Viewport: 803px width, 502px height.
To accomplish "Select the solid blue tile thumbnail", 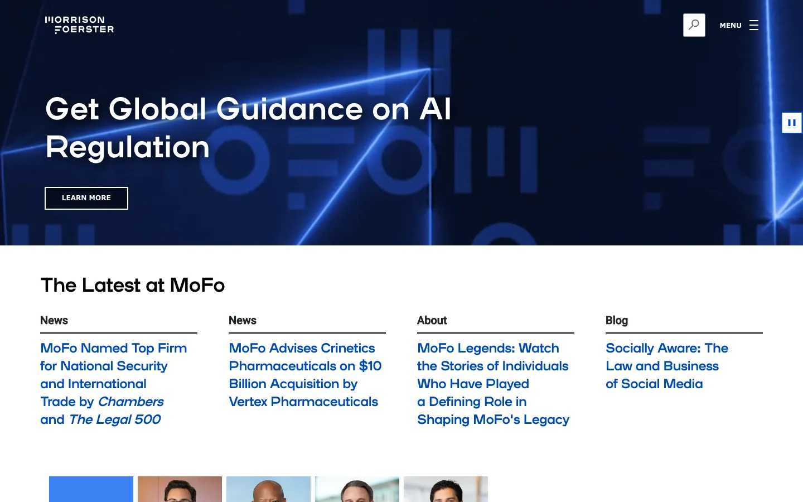I will tap(91, 489).
